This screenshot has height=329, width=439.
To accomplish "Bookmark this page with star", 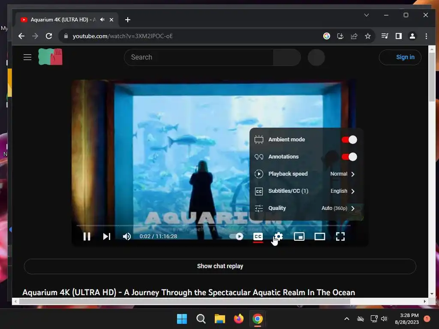I will tap(367, 36).
